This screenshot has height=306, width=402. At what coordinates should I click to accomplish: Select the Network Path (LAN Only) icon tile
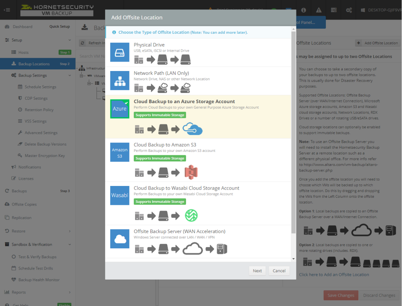[120, 80]
